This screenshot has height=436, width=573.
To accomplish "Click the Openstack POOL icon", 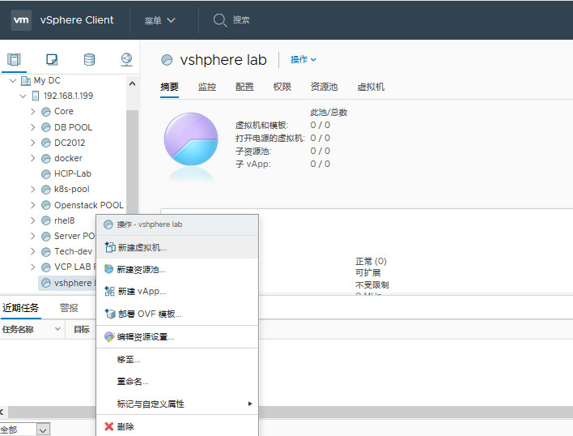I will tap(45, 205).
